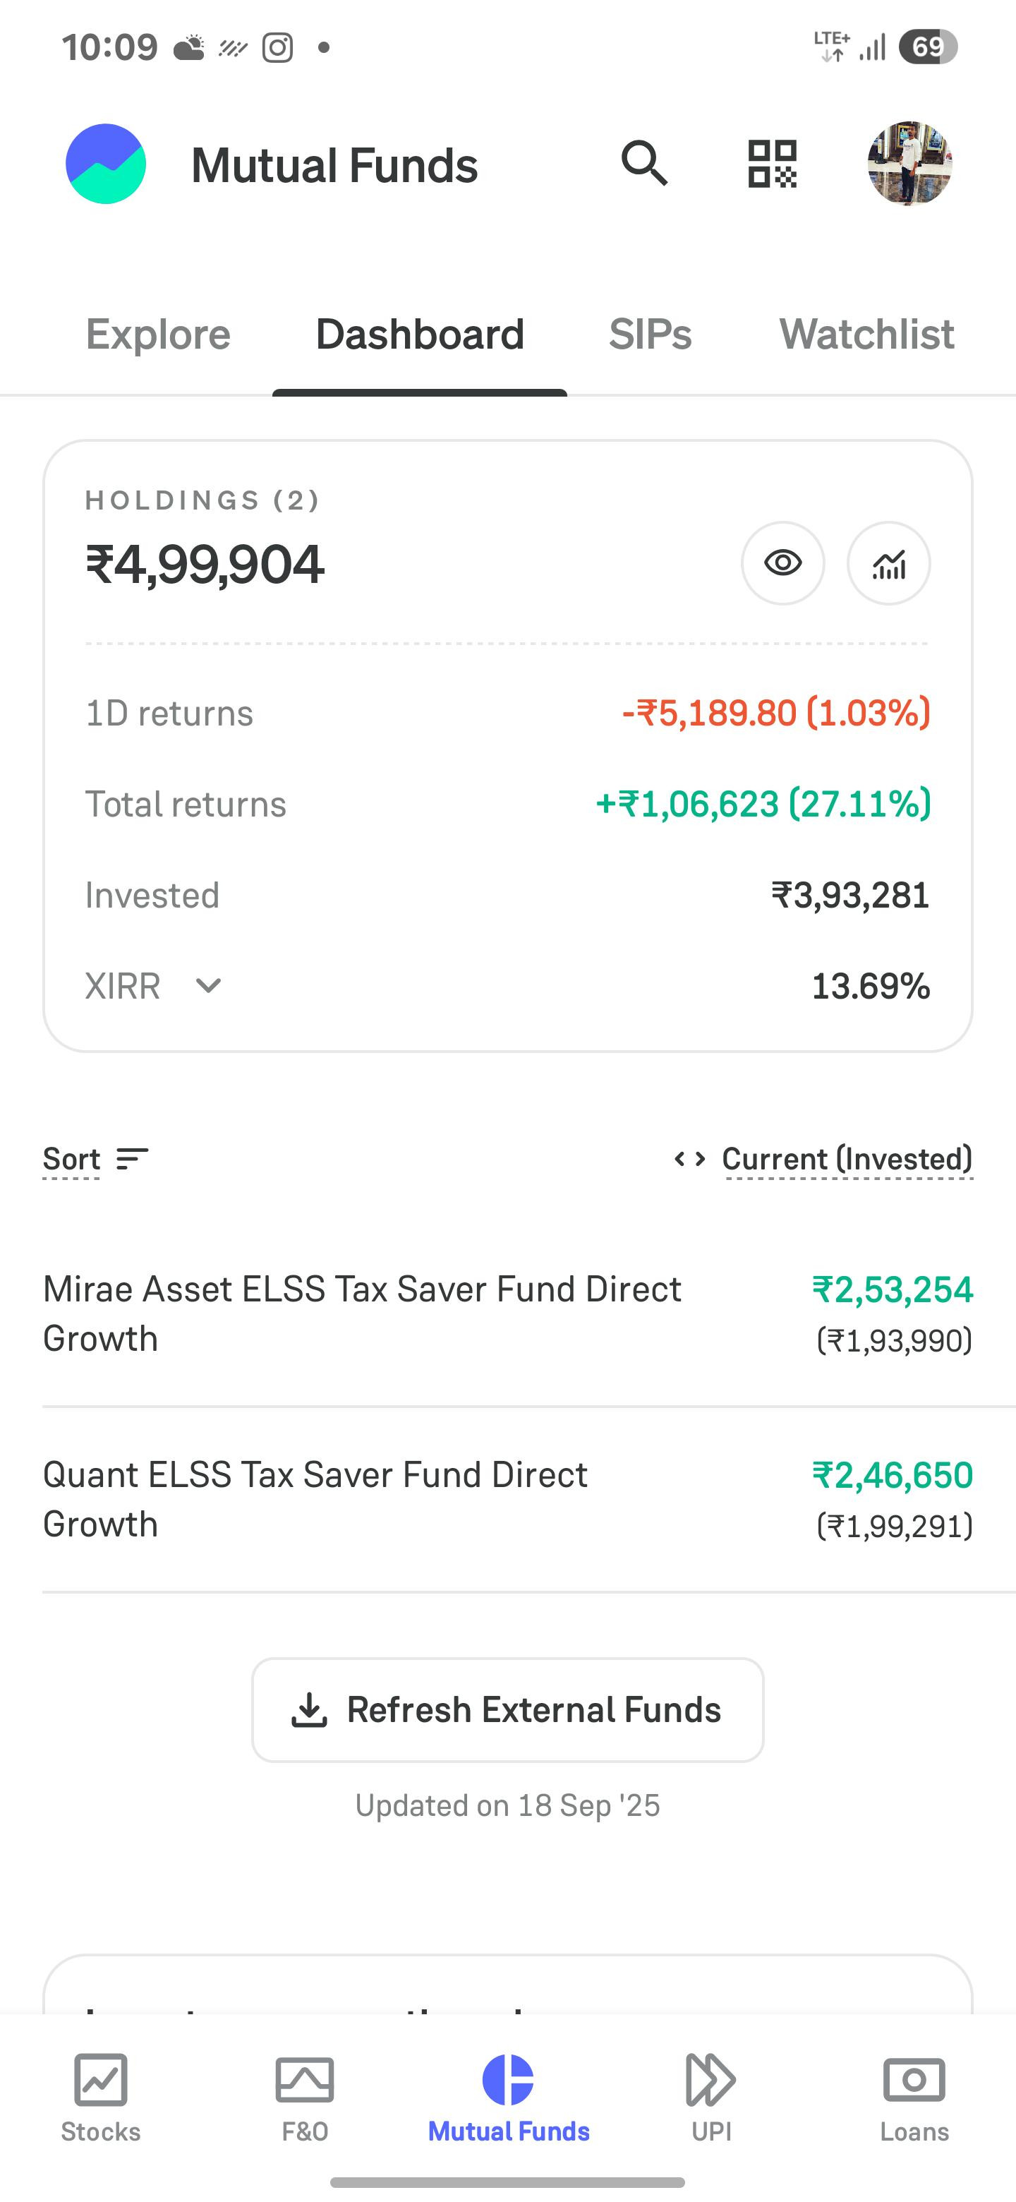1016x2202 pixels.
Task: Open the profile picture avatar
Action: click(910, 163)
